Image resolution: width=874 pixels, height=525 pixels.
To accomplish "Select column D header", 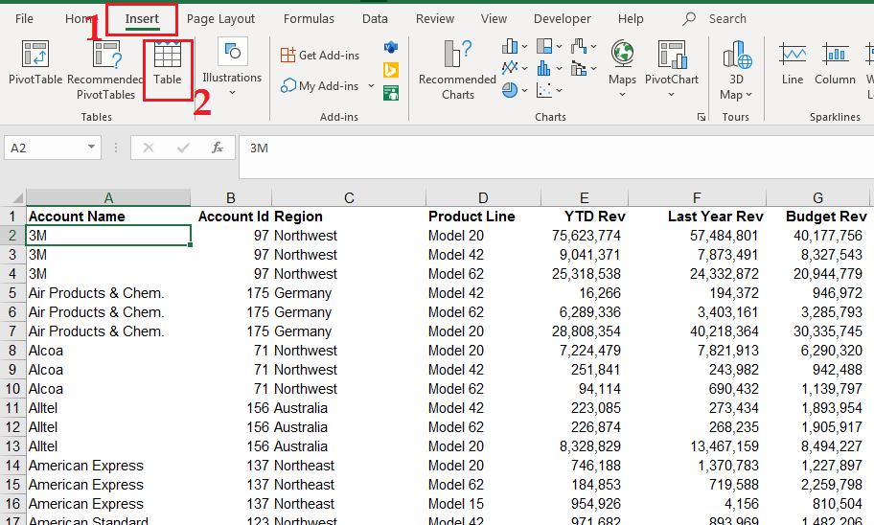I will pyautogui.click(x=483, y=198).
